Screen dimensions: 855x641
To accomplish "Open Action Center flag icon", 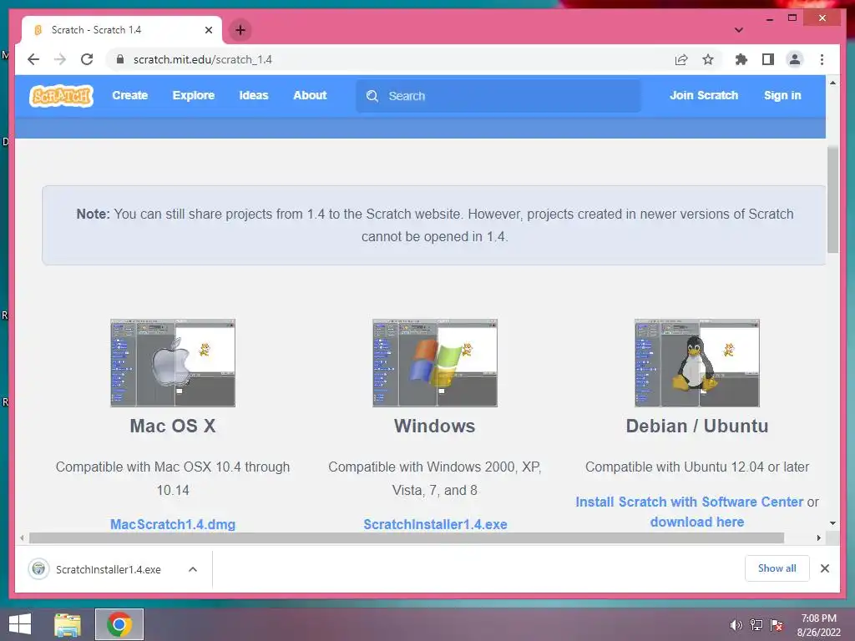I will (x=777, y=624).
